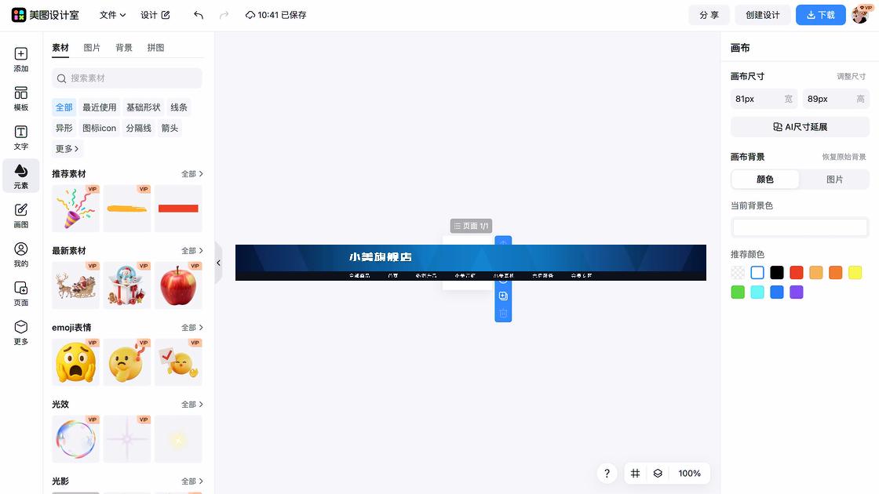The image size is (879, 494).
Task: Select the 基础形状 filter chip
Action: pyautogui.click(x=142, y=107)
